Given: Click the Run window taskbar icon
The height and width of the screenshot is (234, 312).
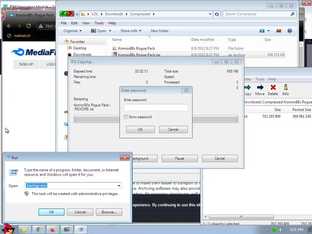Looking at the screenshot, I should pyautogui.click(x=80, y=230).
